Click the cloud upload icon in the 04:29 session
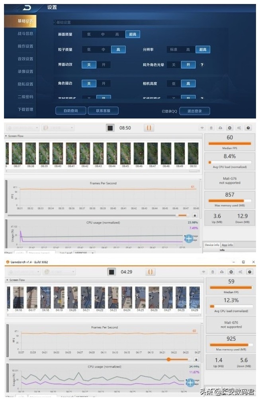Image resolution: width=260 pixels, height=401 pixels. (x=222, y=272)
